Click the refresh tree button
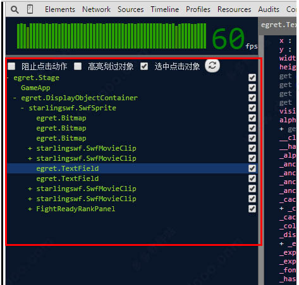Image resolution: width=299 pixels, height=285 pixels. pos(212,66)
